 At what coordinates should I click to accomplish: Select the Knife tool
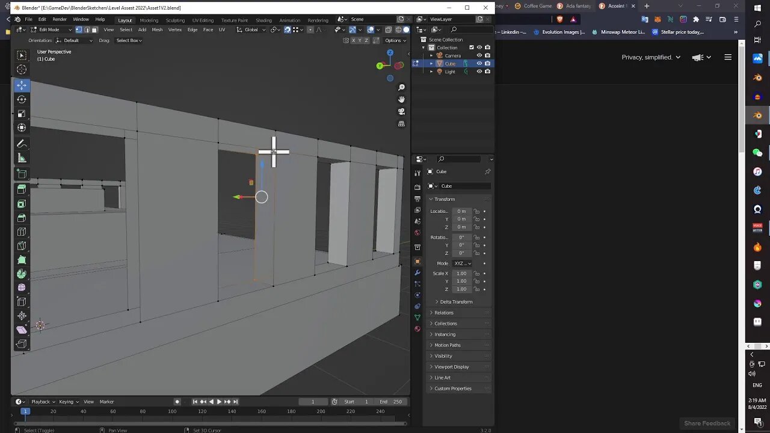pyautogui.click(x=22, y=246)
